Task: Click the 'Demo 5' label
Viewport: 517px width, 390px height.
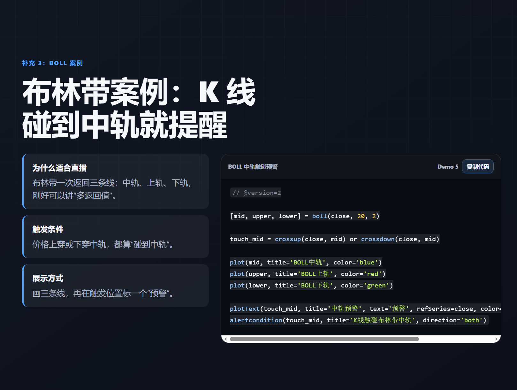Action: (x=448, y=166)
